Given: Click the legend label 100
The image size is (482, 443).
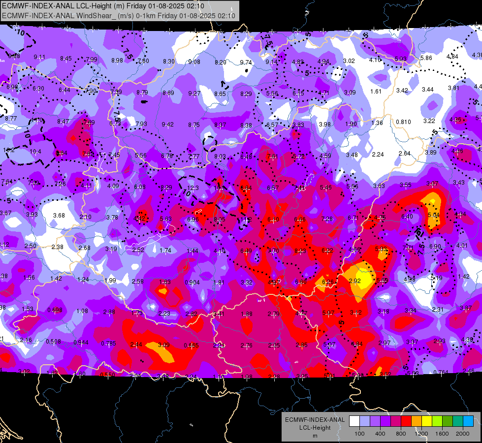Looking at the screenshot, I should [359, 434].
